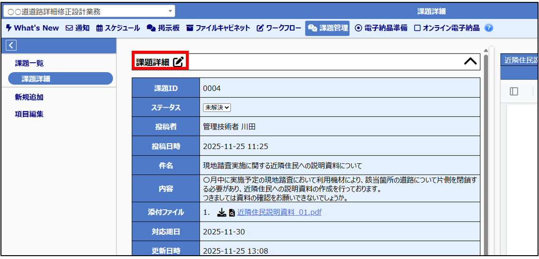Open the ファイルキャビネット menu
Screen dimensions: 539x259
tap(218, 28)
